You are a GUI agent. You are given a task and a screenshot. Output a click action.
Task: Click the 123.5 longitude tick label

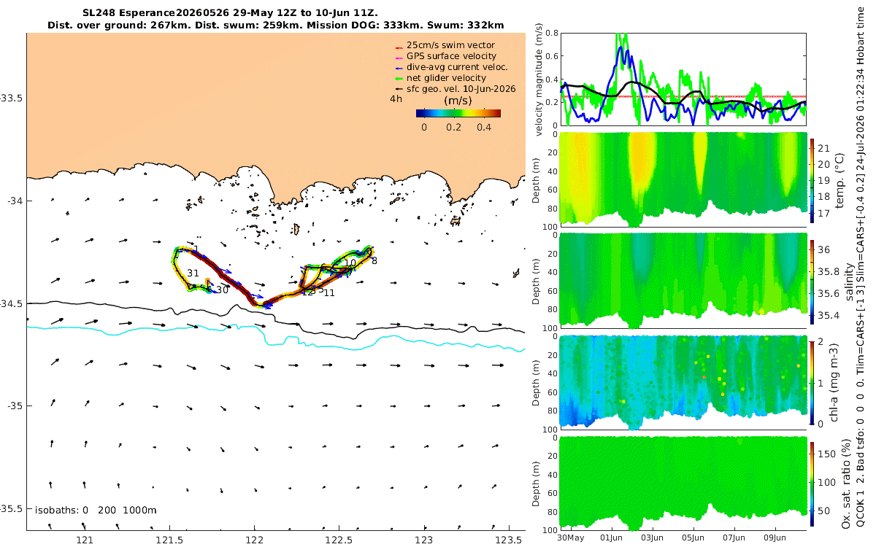tap(508, 540)
